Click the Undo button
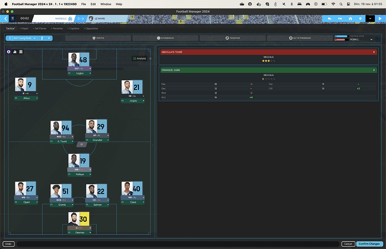The height and width of the screenshot is (249, 386). tap(8, 244)
